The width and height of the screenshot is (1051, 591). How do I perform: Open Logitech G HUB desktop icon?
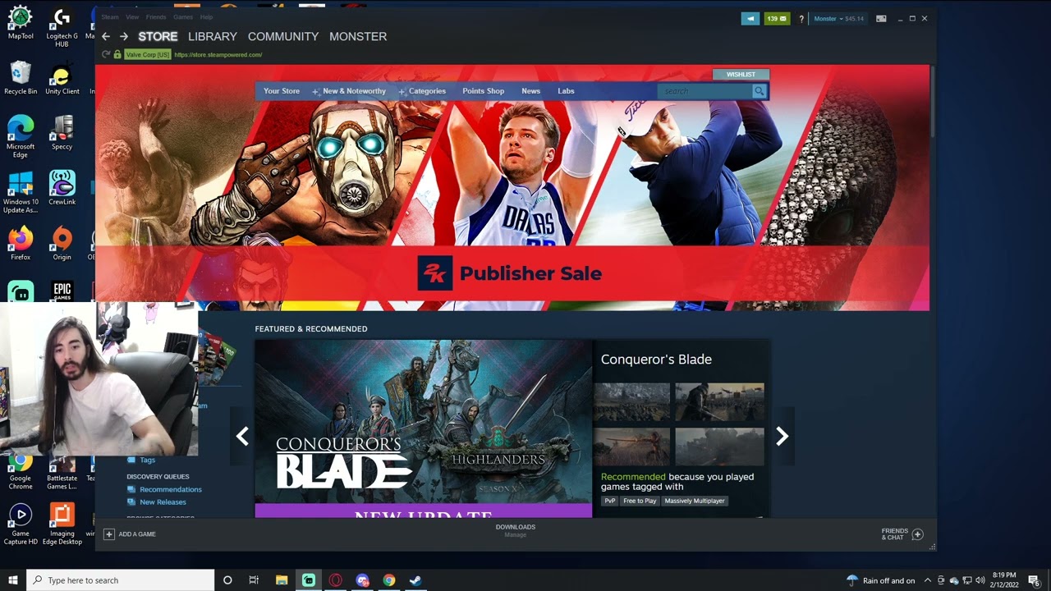(62, 26)
